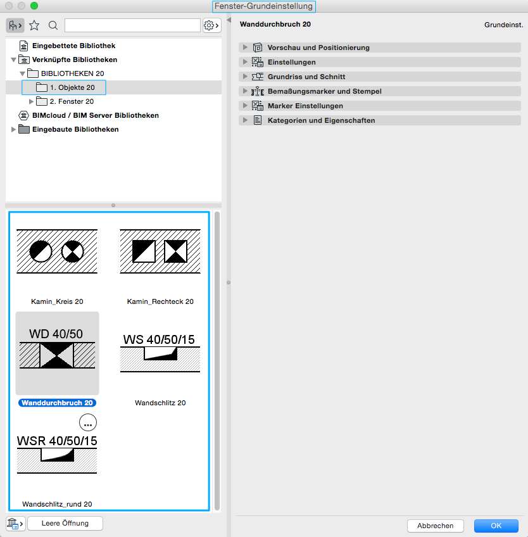
Task: Click the favorites star icon
Action: [x=34, y=25]
